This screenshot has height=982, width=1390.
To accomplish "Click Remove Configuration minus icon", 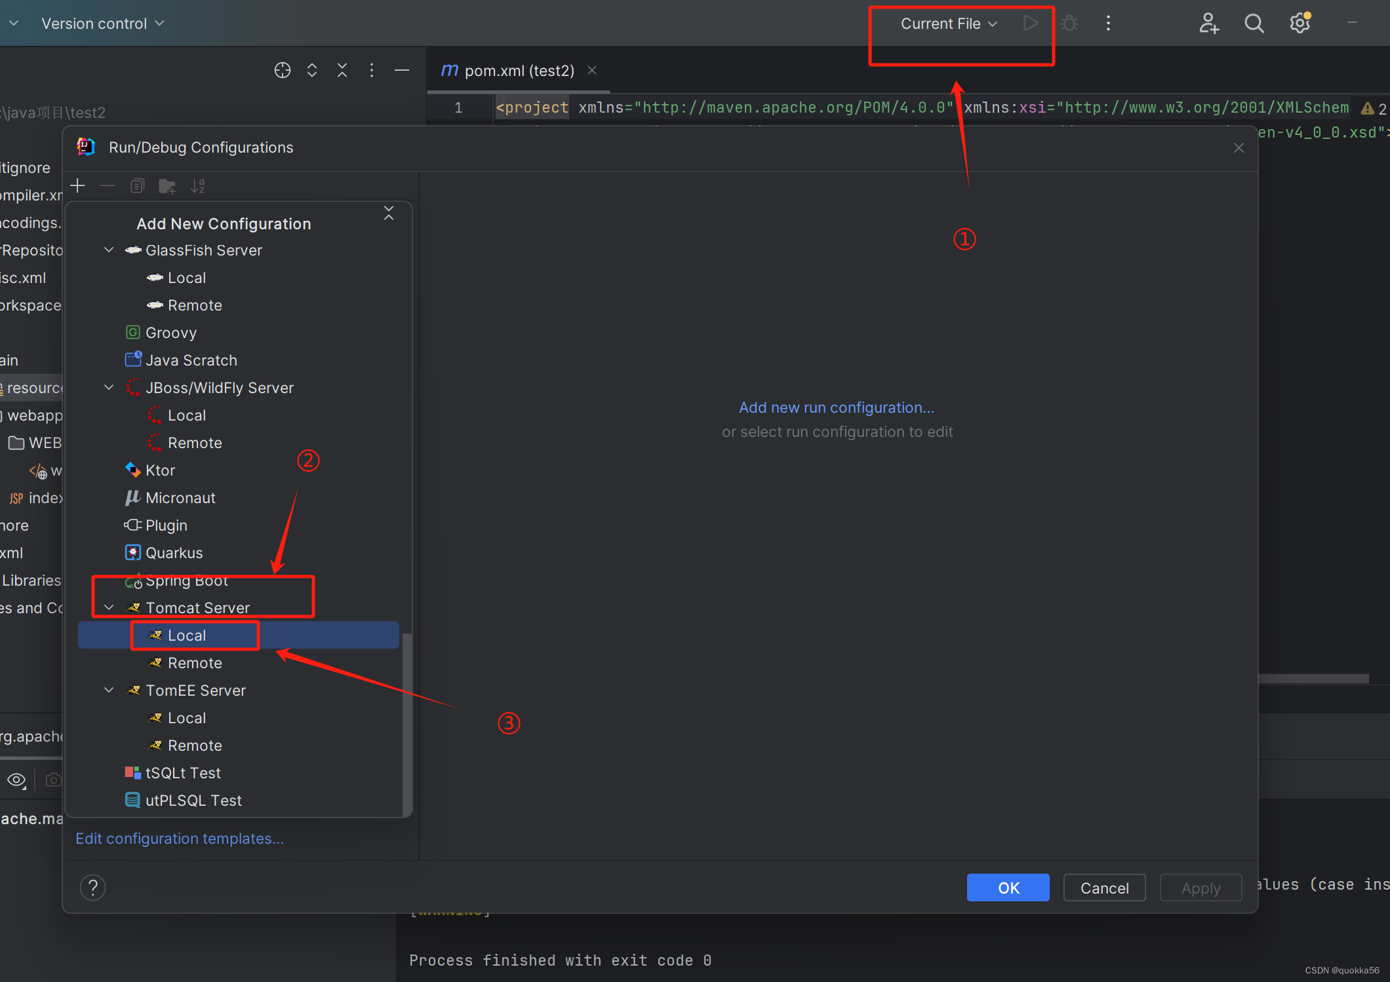I will pyautogui.click(x=107, y=186).
